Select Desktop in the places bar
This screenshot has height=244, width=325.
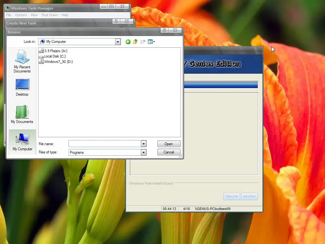pyautogui.click(x=22, y=87)
